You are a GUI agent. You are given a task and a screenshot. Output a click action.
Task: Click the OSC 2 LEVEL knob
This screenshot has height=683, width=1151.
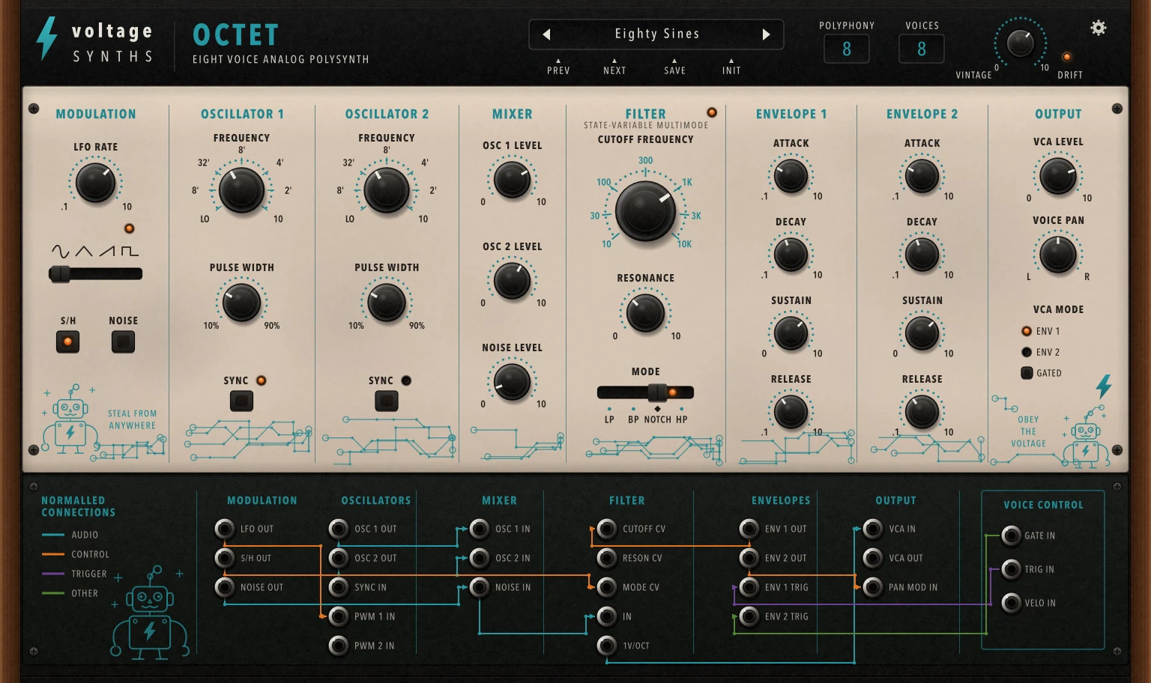(x=513, y=281)
